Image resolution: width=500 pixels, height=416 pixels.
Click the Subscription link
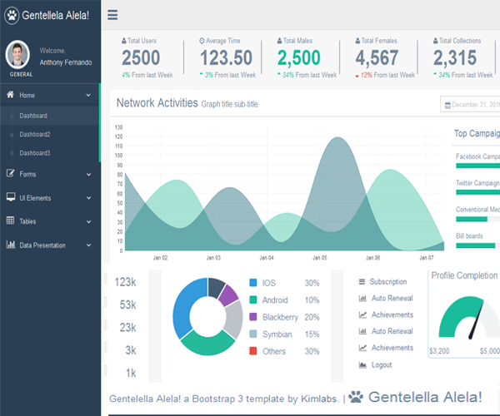point(388,282)
